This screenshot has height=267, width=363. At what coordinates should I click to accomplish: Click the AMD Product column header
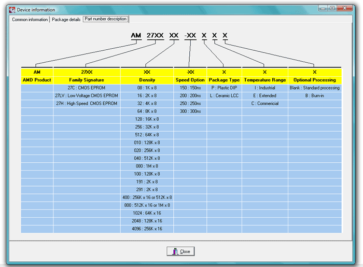pyautogui.click(x=37, y=80)
